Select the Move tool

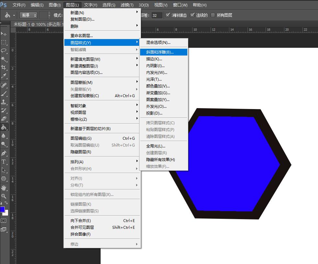click(4, 33)
